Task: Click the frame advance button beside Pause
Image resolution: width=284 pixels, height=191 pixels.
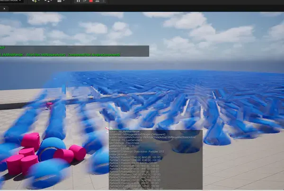Action: coord(84,1)
